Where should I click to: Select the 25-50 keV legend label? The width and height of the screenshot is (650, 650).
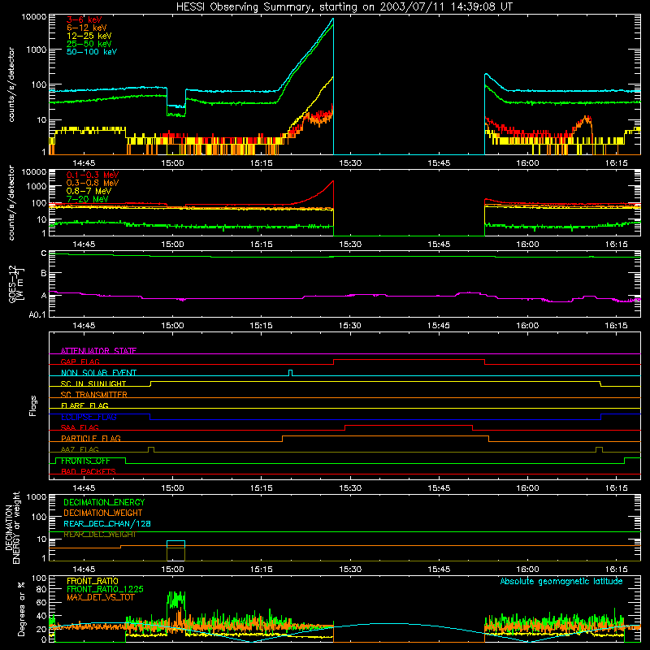click(x=89, y=44)
